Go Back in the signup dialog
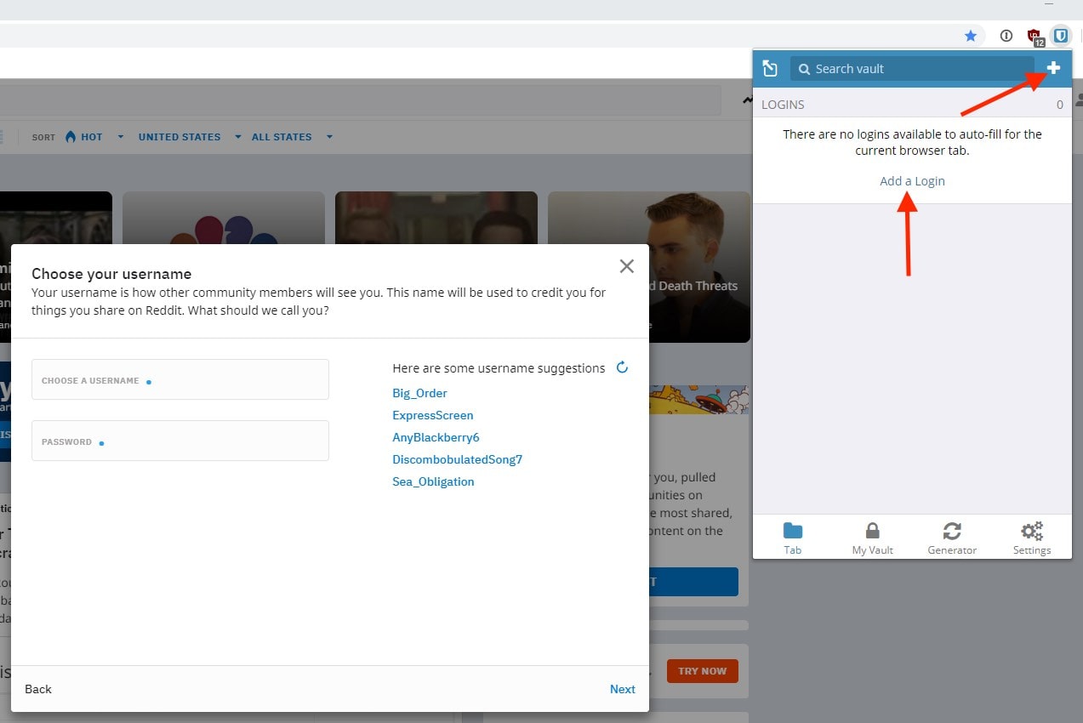The width and height of the screenshot is (1083, 723). pos(38,689)
